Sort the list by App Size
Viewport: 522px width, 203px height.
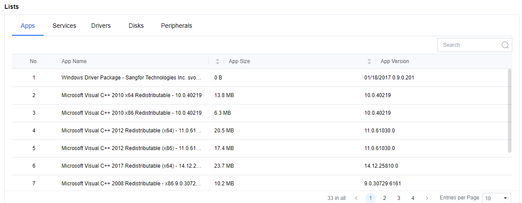pyautogui.click(x=369, y=61)
